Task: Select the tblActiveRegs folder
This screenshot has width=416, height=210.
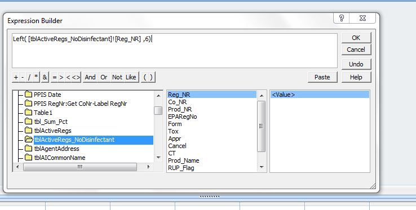Action: 52,131
